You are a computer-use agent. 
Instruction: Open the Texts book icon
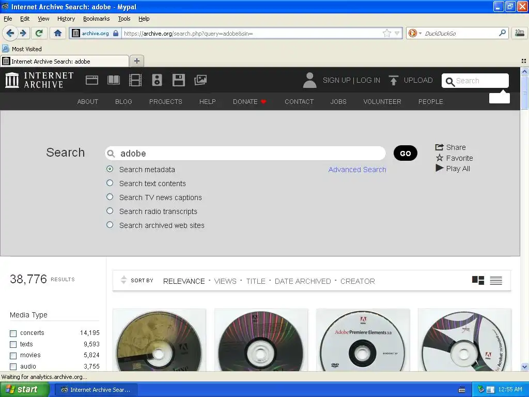[x=113, y=80]
